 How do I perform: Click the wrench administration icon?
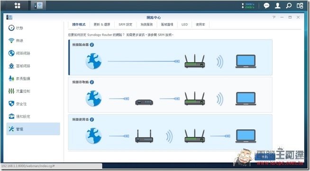11,129
